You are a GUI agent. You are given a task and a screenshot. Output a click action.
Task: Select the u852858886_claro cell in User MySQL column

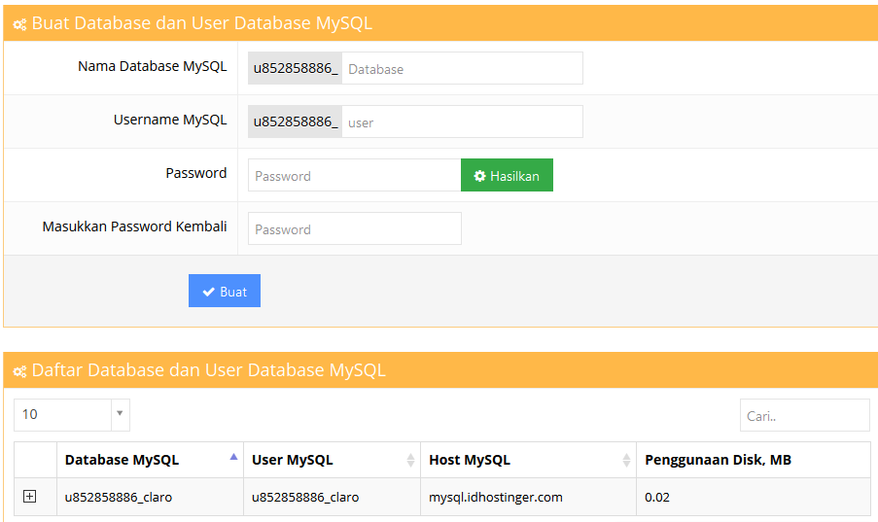(333, 497)
